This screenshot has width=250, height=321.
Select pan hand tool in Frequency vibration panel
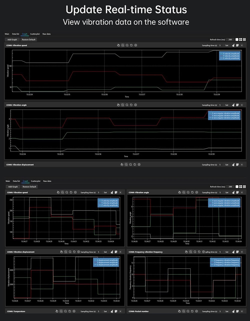[x=186, y=252]
